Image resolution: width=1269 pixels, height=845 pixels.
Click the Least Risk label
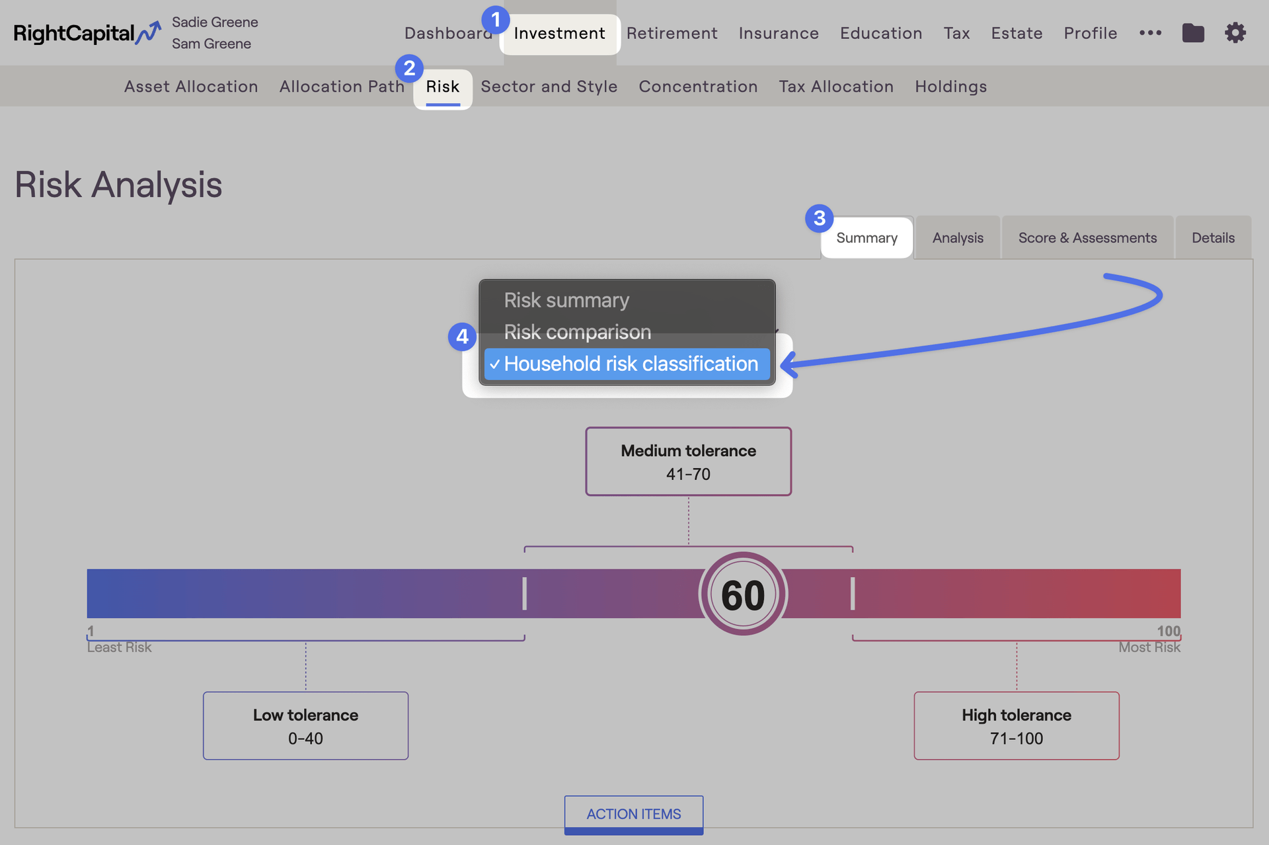(119, 647)
